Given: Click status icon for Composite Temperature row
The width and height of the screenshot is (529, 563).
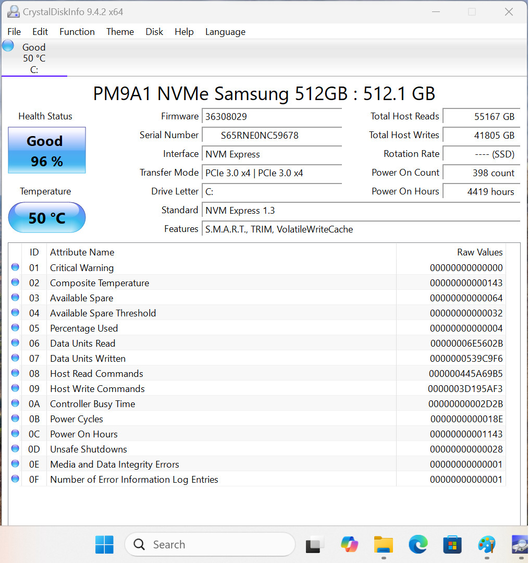Looking at the screenshot, I should tap(15, 282).
